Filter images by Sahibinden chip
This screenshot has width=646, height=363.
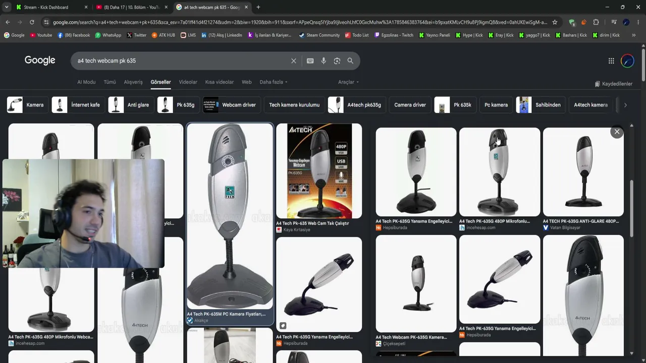540,105
